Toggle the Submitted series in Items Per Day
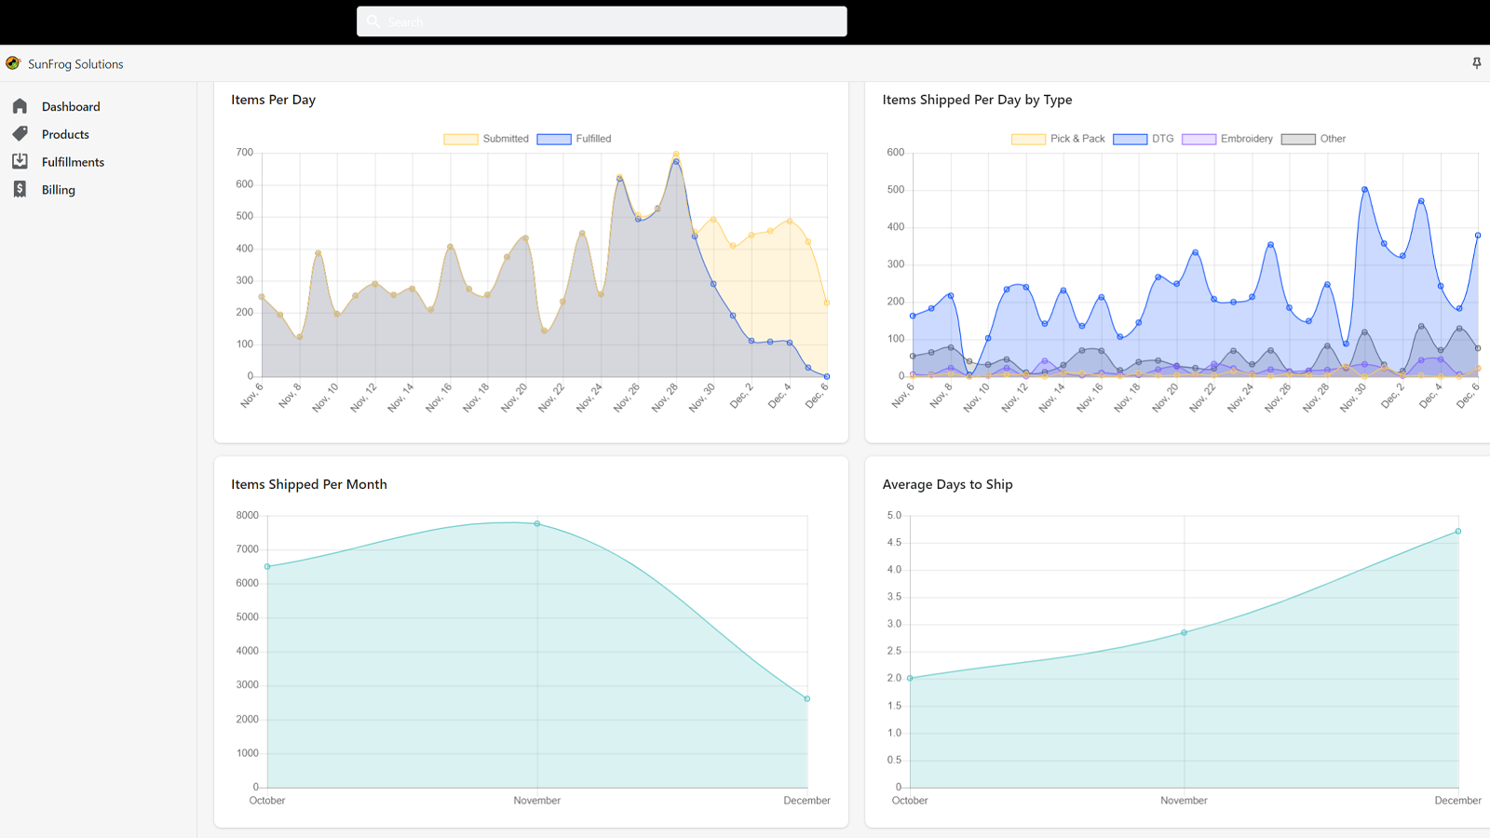 coord(485,138)
